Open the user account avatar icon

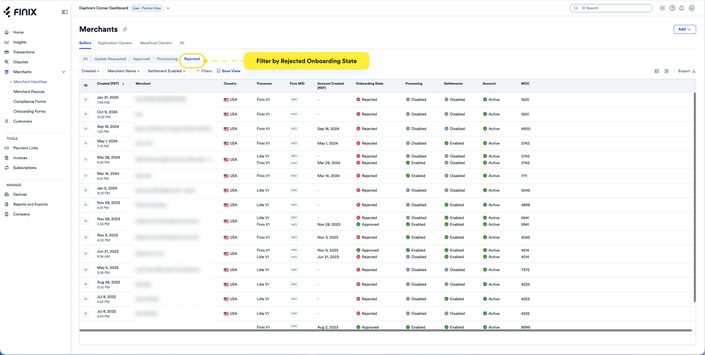point(691,8)
